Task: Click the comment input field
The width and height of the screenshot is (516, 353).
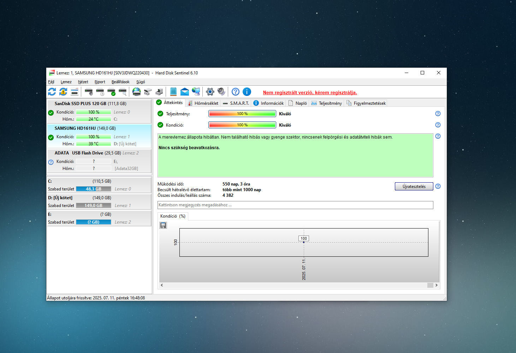Action: (295, 205)
